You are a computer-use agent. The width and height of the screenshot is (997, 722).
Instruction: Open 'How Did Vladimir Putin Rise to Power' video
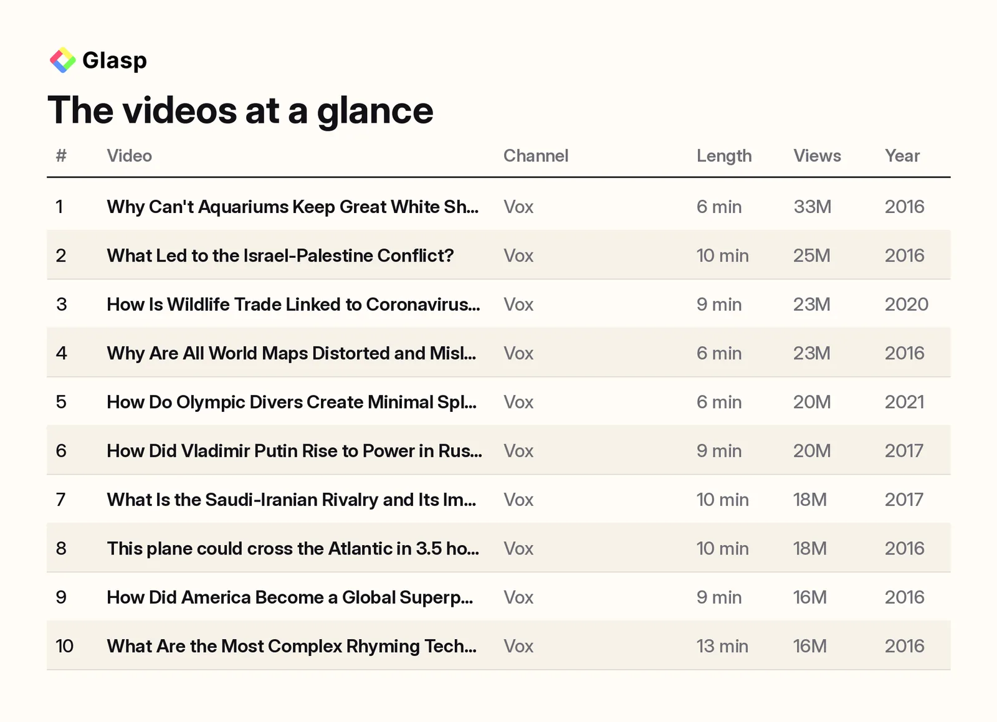(294, 451)
